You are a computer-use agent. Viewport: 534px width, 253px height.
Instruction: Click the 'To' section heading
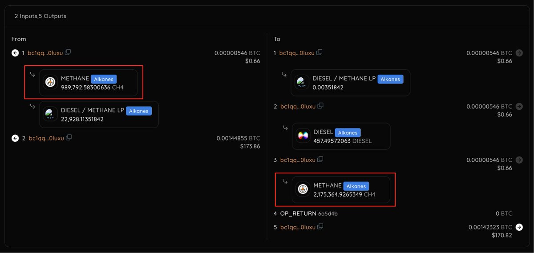pyautogui.click(x=277, y=39)
